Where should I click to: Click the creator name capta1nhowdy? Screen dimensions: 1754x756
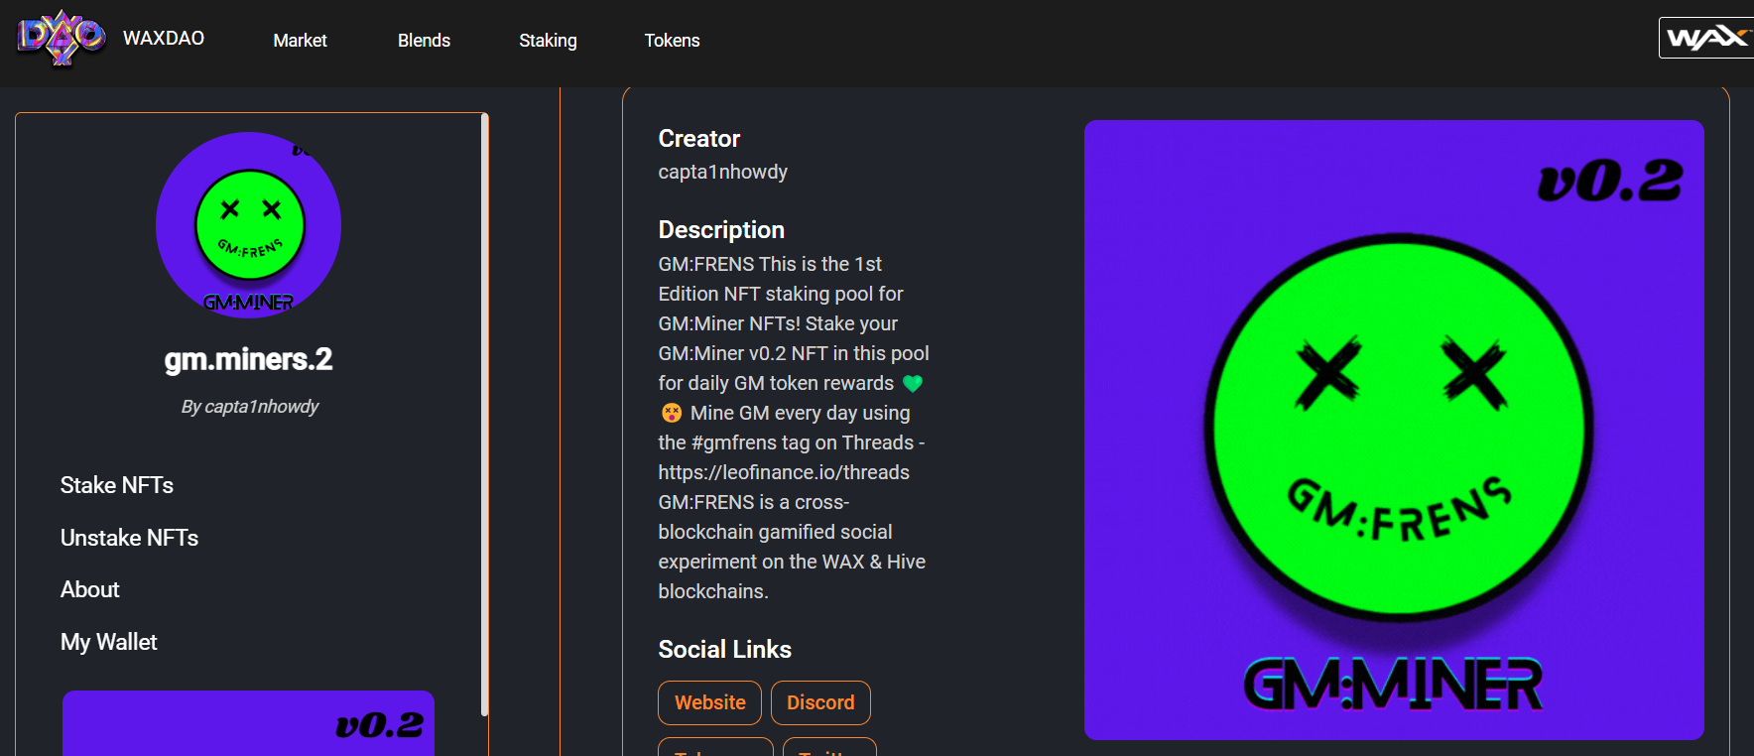tap(722, 172)
